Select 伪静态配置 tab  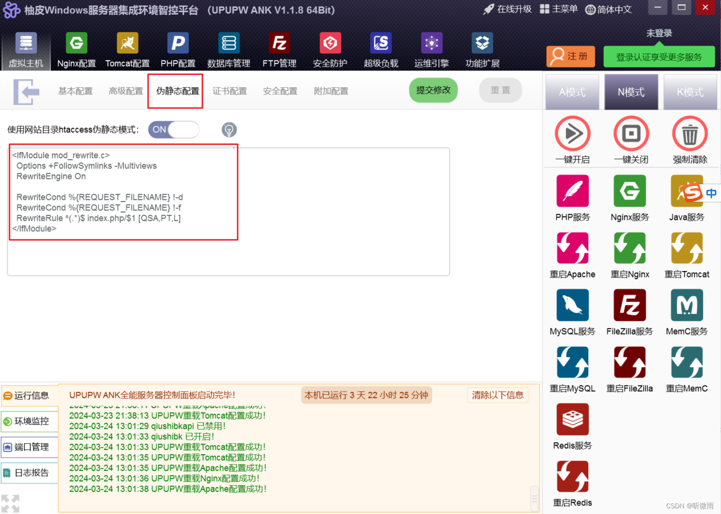(x=178, y=91)
